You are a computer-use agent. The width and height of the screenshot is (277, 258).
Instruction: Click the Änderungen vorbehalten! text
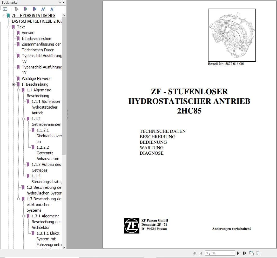click(231, 229)
